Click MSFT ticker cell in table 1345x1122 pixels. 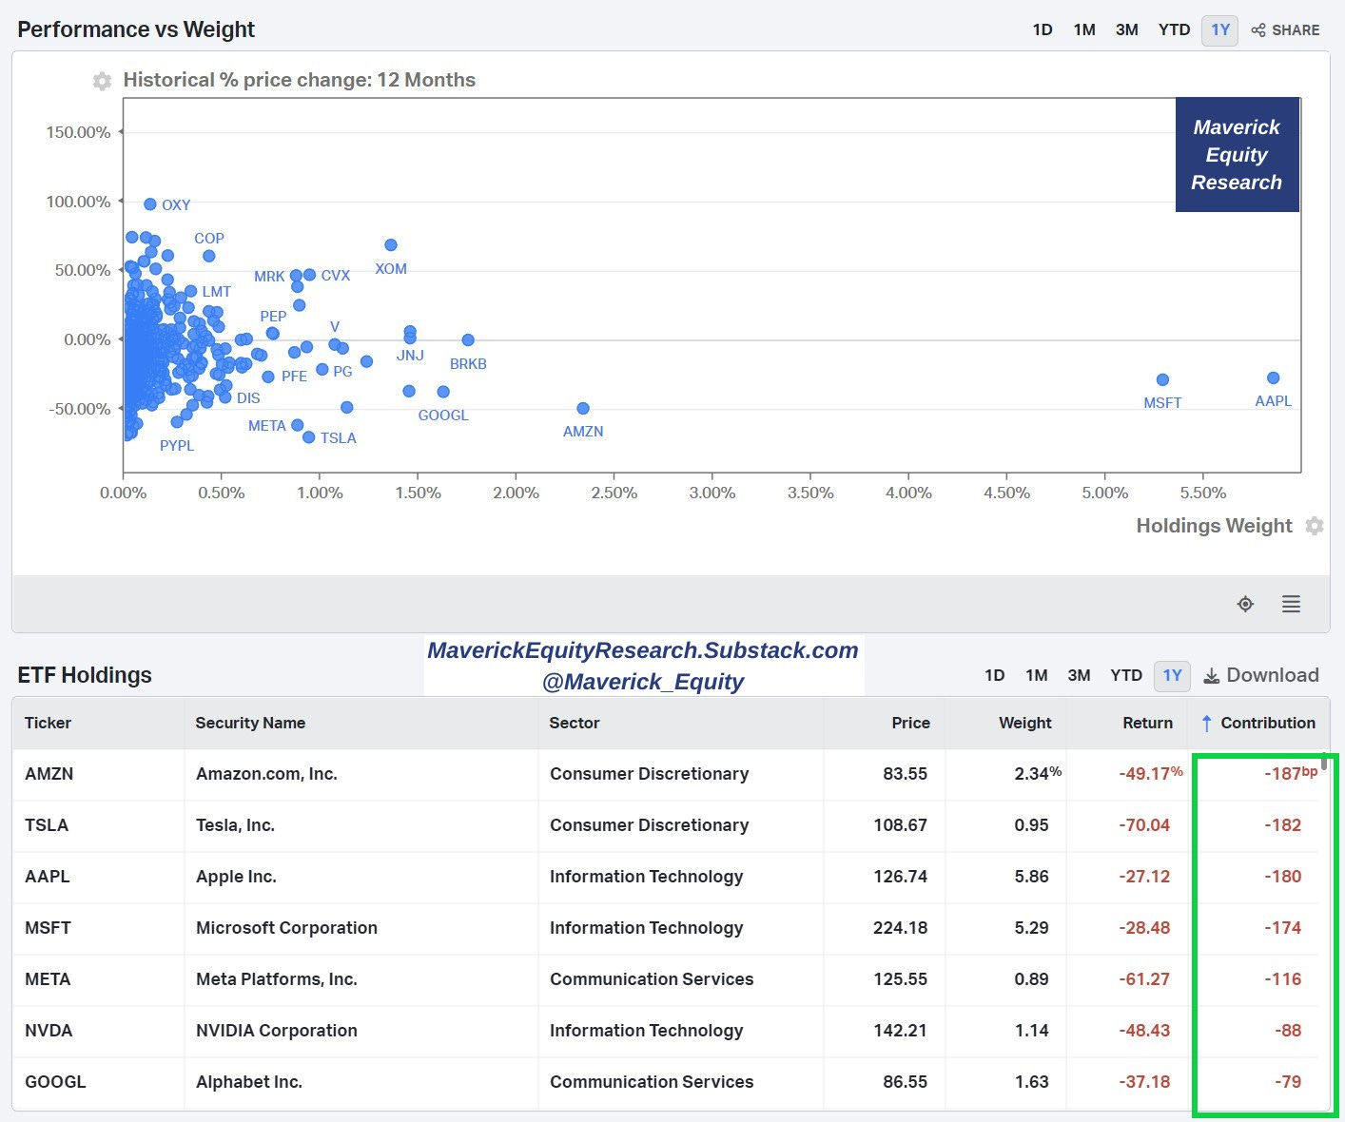[x=48, y=928]
